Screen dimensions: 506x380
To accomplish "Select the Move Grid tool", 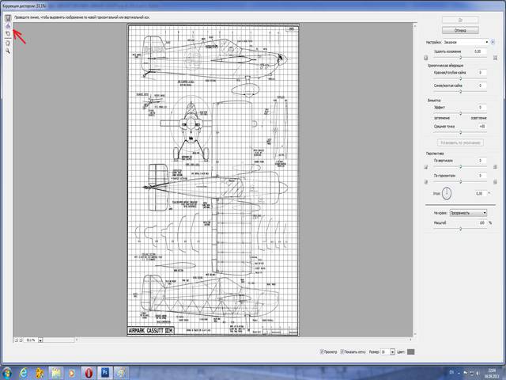I will pos(8,34).
